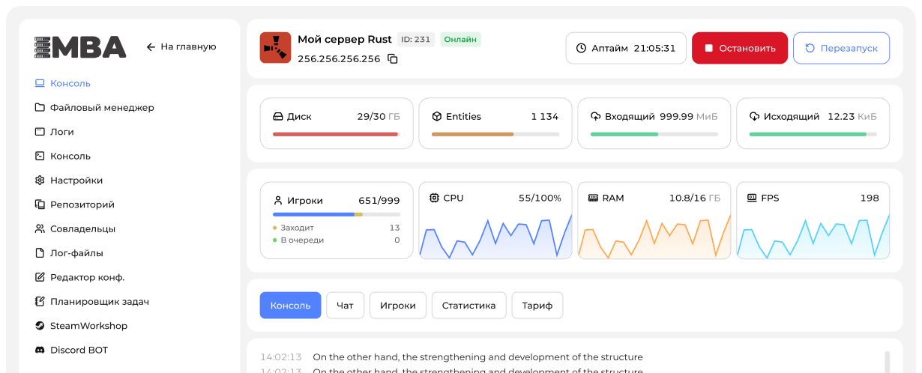Click the Co-owners (Совладельцы) people icon
Screen dimensions: 922x373
(x=40, y=229)
